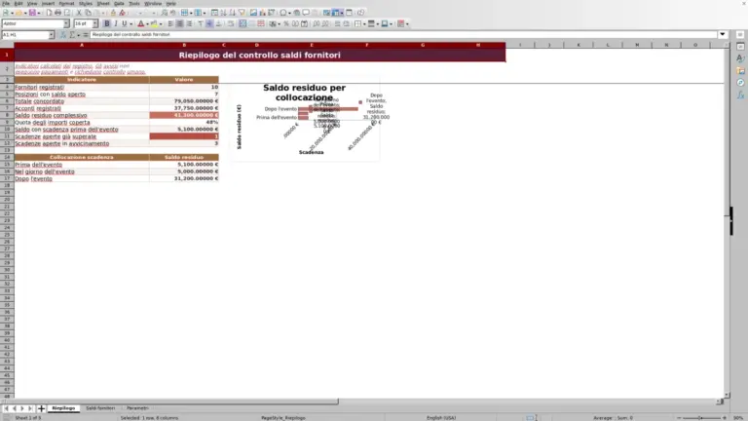This screenshot has height=421, width=748.
Task: Switch to the Saldi fornitori sheet tab
Action: (x=100, y=408)
